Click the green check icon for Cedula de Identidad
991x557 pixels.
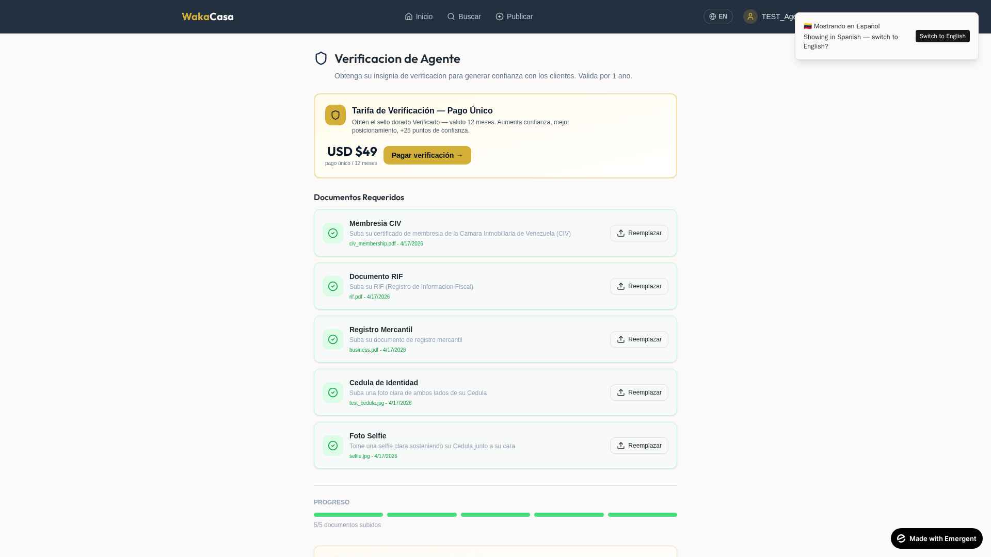(333, 392)
